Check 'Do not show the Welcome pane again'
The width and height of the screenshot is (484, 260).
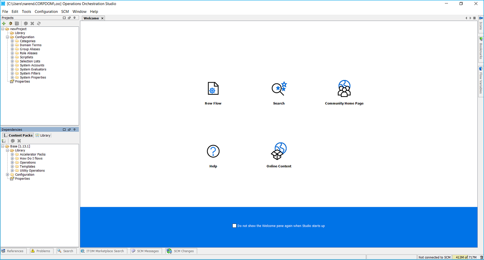[234, 225]
